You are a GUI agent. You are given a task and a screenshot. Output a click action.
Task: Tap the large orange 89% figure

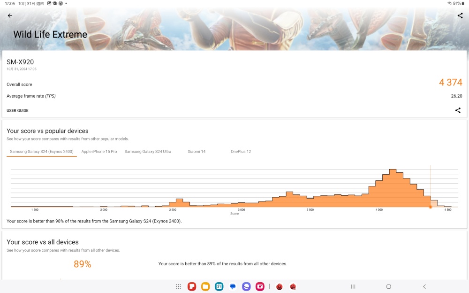click(82, 264)
